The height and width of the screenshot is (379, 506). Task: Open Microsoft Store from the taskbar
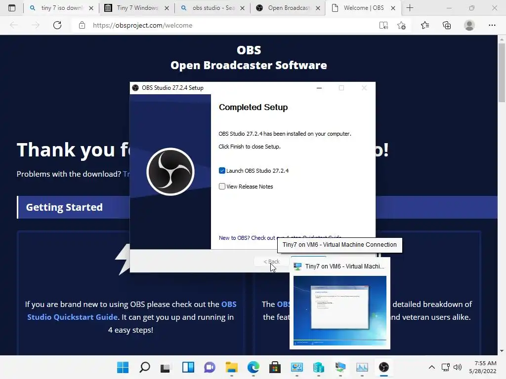[275, 367]
